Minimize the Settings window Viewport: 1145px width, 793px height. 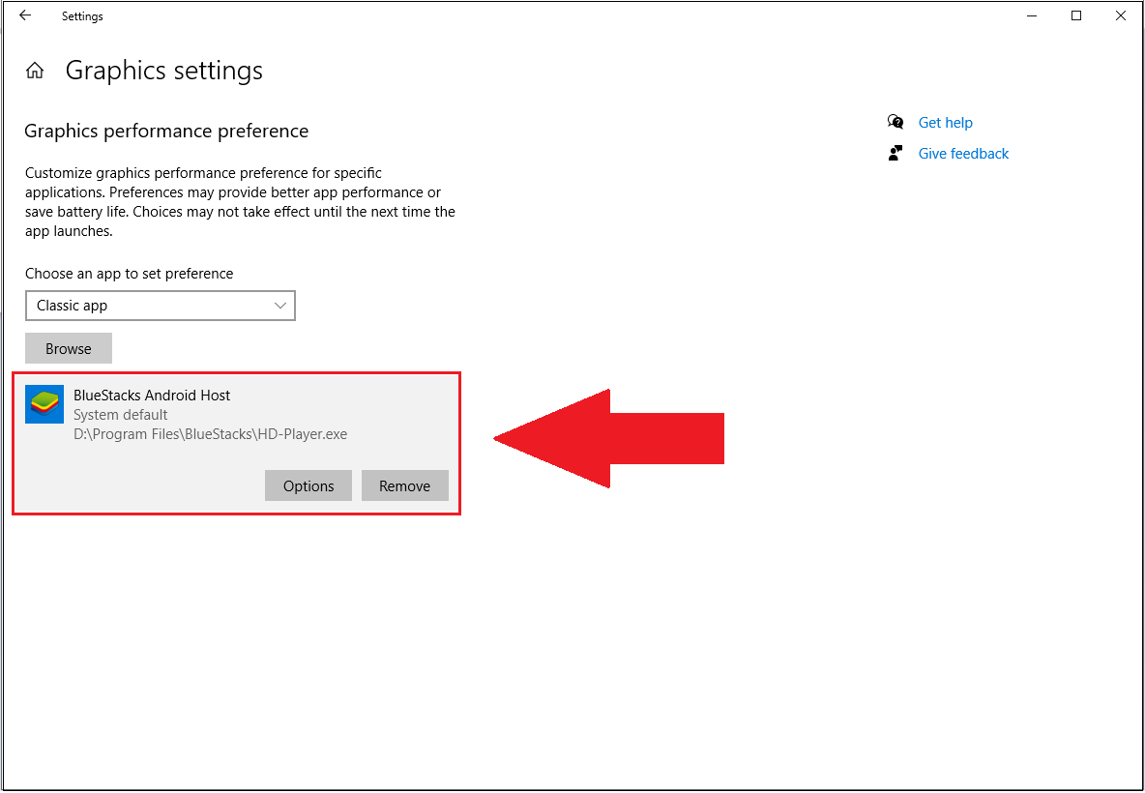coord(1031,15)
